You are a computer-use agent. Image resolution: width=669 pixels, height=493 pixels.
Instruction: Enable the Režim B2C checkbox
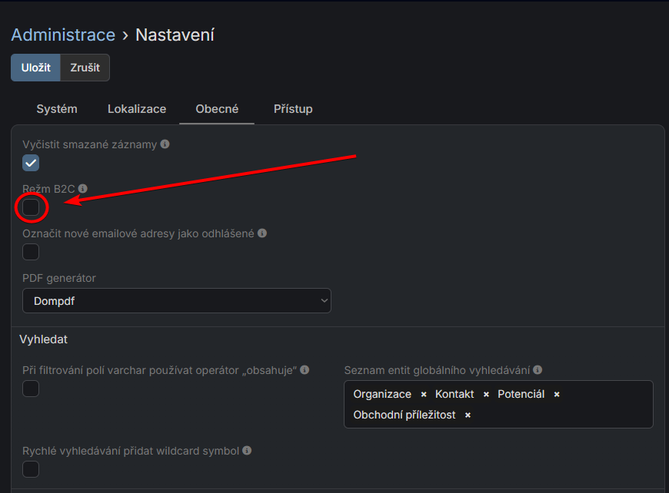click(31, 207)
